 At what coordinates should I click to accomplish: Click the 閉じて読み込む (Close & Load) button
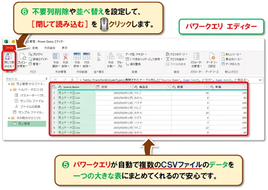[9, 60]
